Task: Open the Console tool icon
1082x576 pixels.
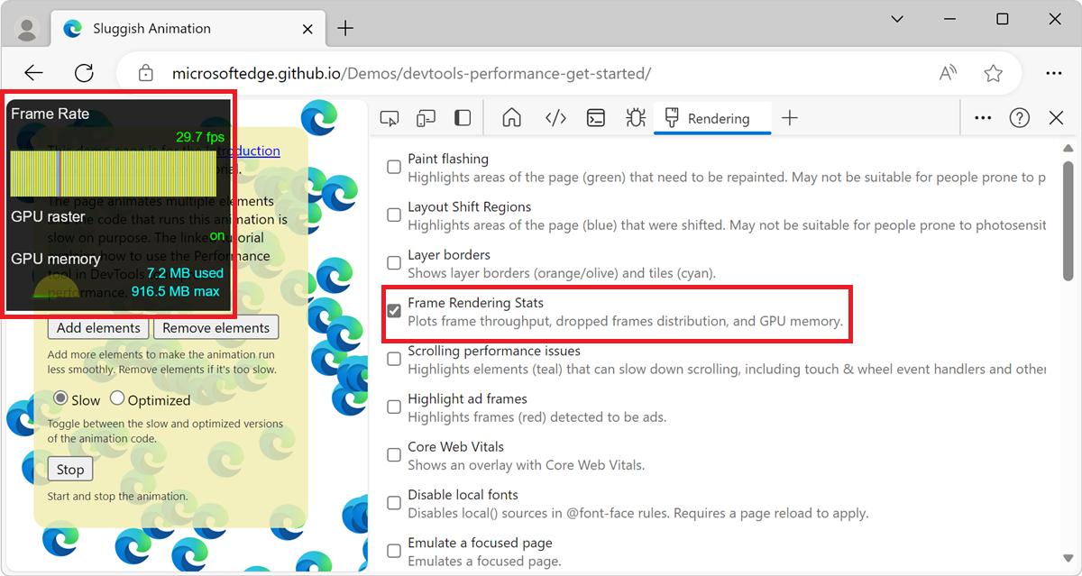Action: point(596,118)
